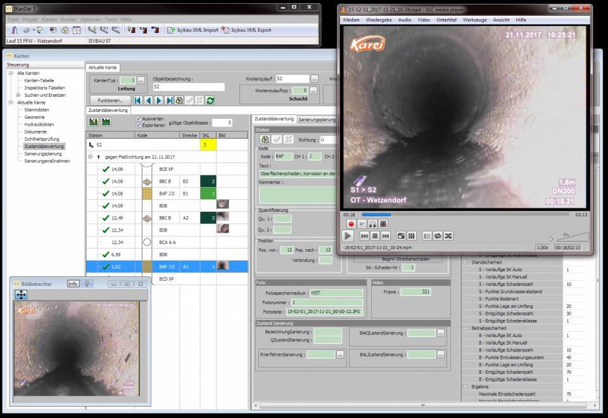Click question mark icon in Bildbetrachter
The image size is (608, 418).
87,284
